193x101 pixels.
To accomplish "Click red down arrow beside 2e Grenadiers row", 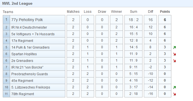I will pyautogui.click(x=174, y=61).
